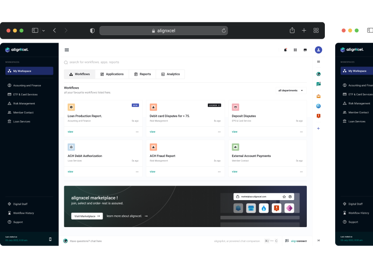Reload the page from the address bar
The image size is (373, 268).
[x=224, y=31]
